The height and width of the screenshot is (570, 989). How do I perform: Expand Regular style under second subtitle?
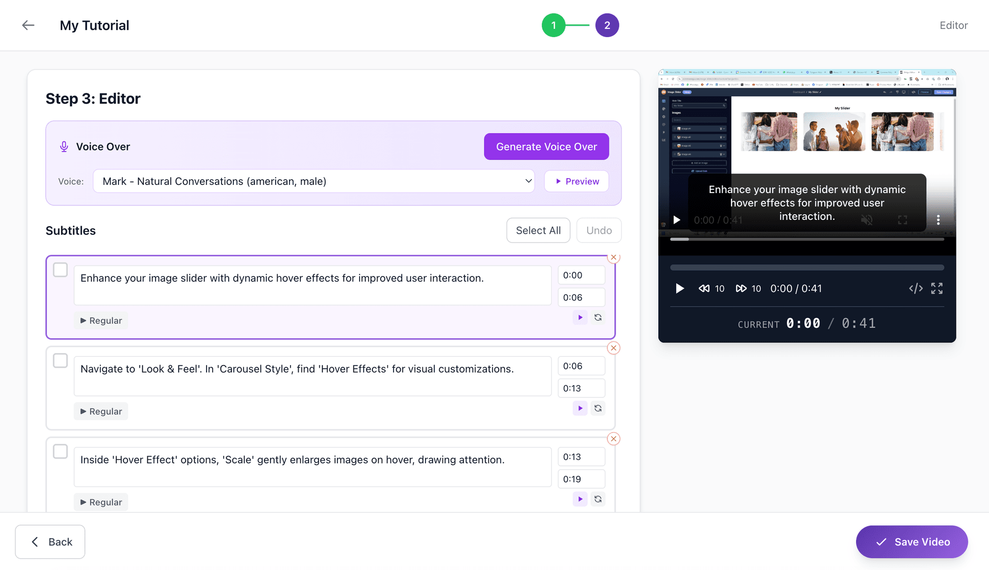click(x=101, y=411)
